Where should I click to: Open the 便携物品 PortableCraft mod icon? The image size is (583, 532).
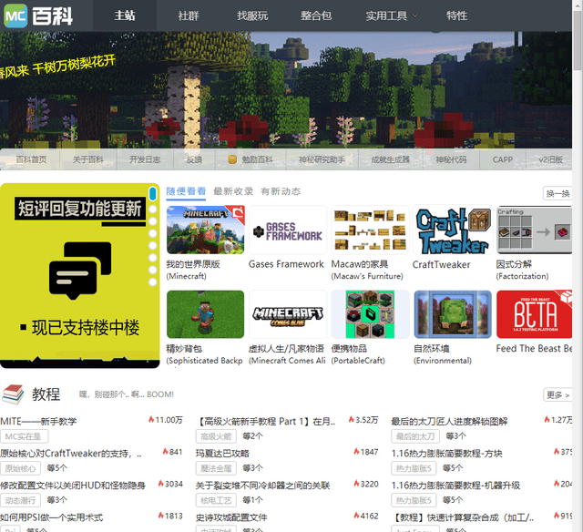click(370, 314)
